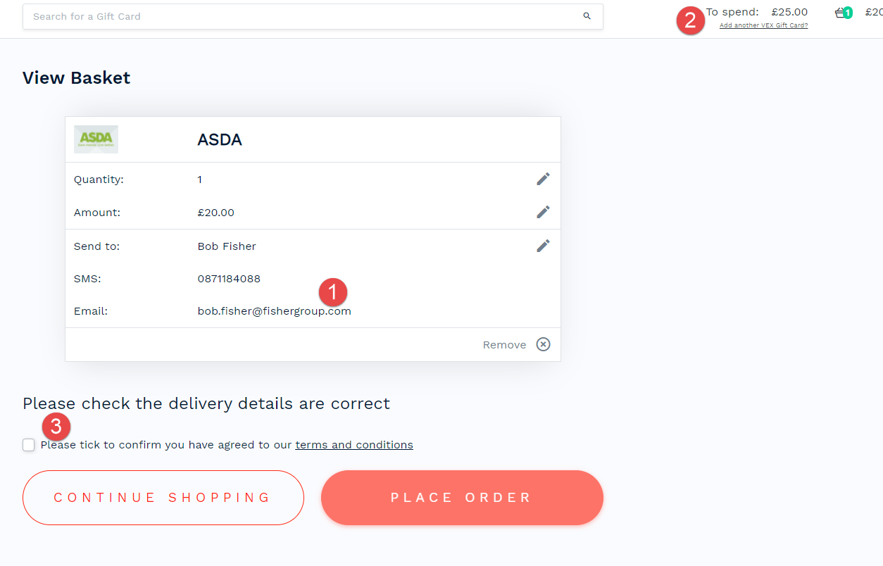Image resolution: width=883 pixels, height=566 pixels.
Task: Click the search magnifier icon
Action: pos(587,16)
